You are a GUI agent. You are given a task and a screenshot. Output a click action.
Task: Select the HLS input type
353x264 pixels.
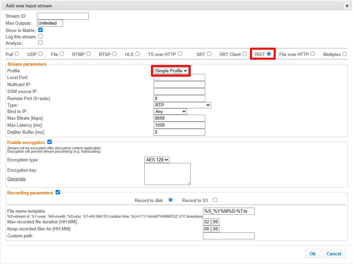138,54
